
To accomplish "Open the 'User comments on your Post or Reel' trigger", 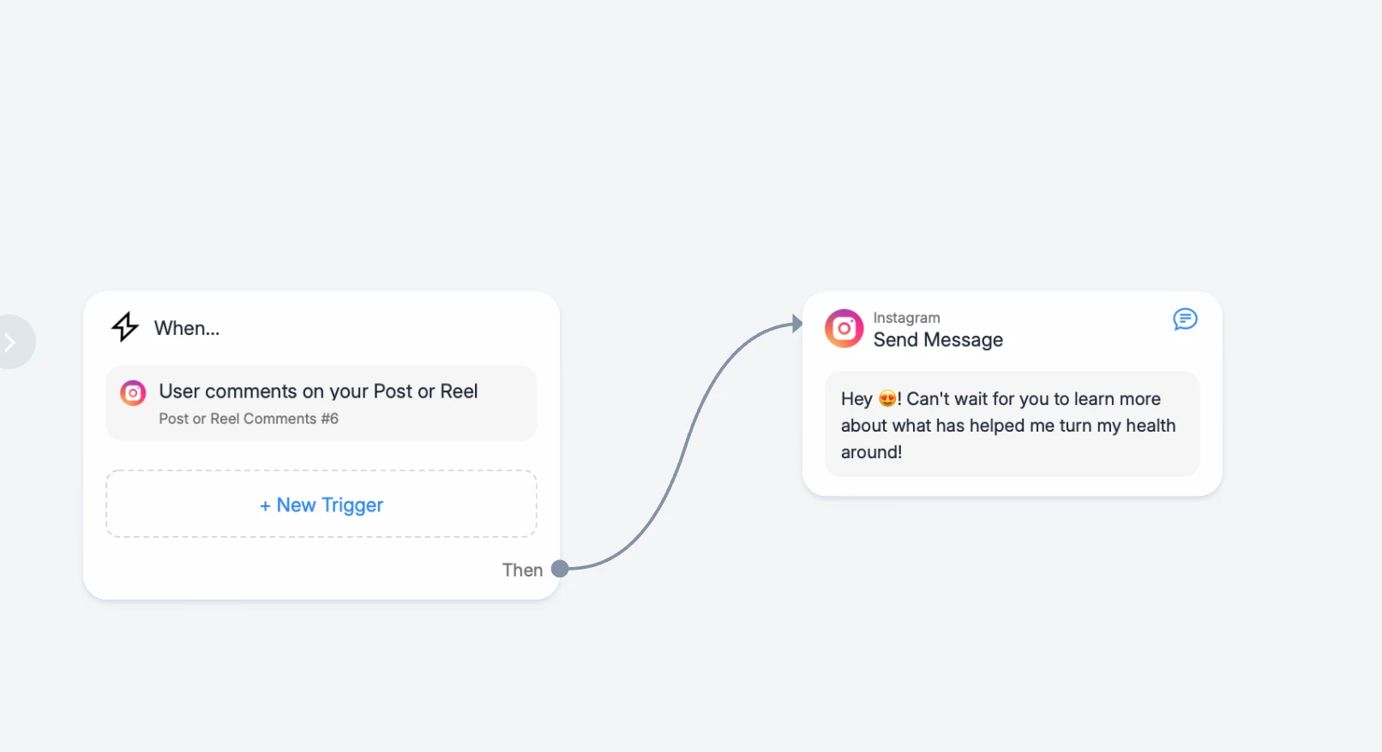I will click(x=318, y=391).
